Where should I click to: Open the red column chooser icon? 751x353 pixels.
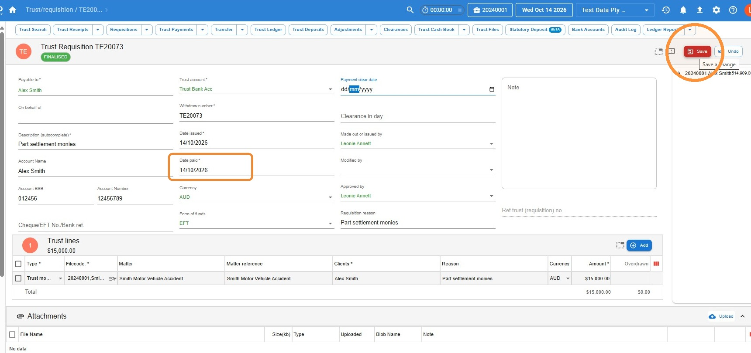[656, 264]
